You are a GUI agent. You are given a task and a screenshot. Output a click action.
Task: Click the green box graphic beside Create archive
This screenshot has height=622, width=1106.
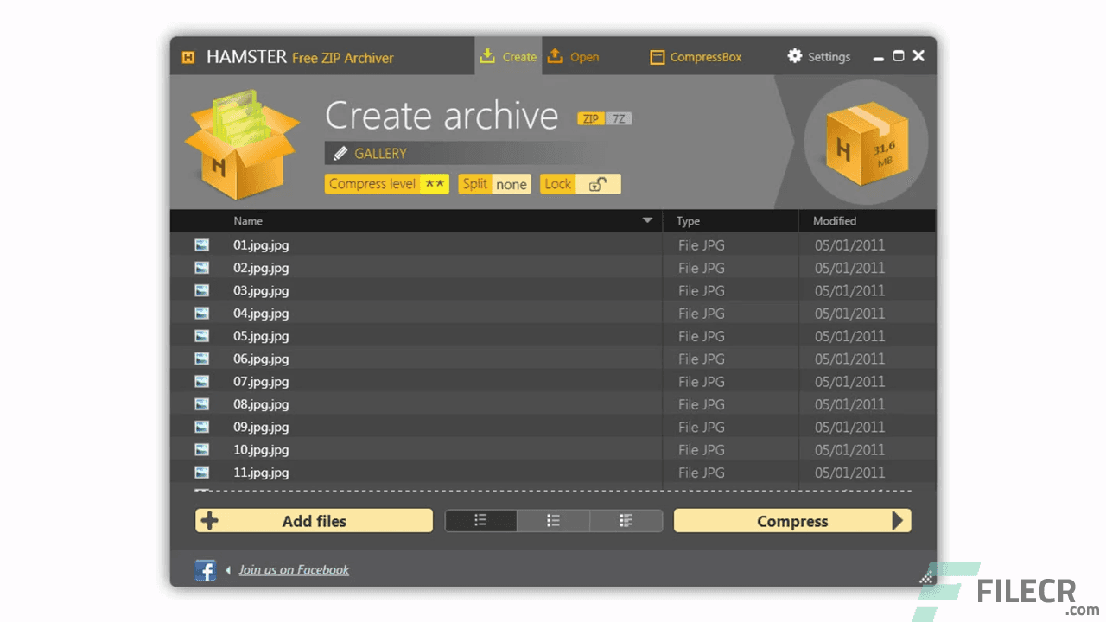[242, 143]
